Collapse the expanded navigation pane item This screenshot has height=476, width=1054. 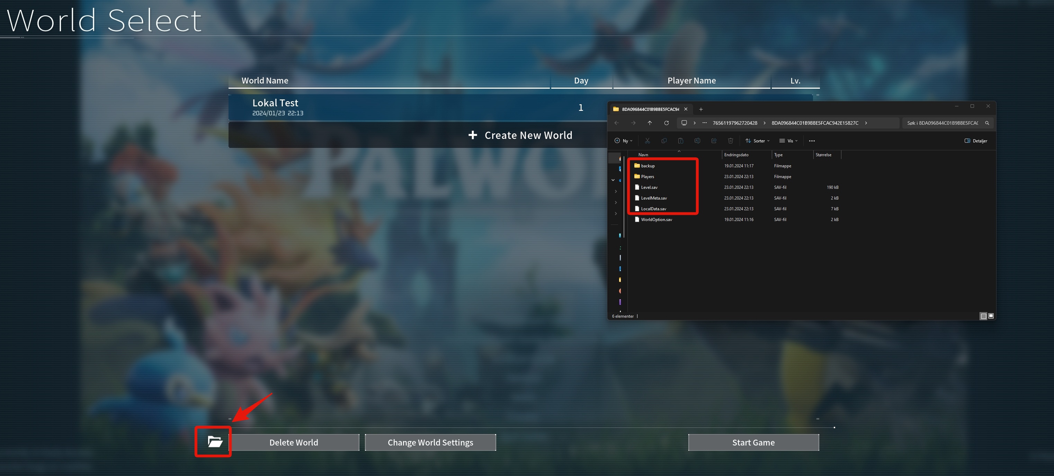[x=613, y=180]
